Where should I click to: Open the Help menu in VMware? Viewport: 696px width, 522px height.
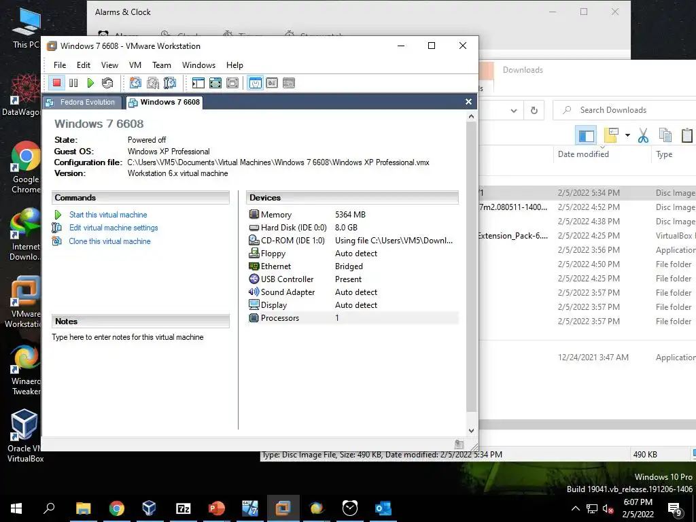click(234, 65)
